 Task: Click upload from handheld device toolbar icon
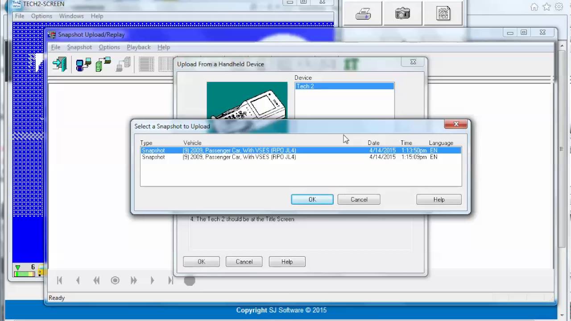coord(83,64)
